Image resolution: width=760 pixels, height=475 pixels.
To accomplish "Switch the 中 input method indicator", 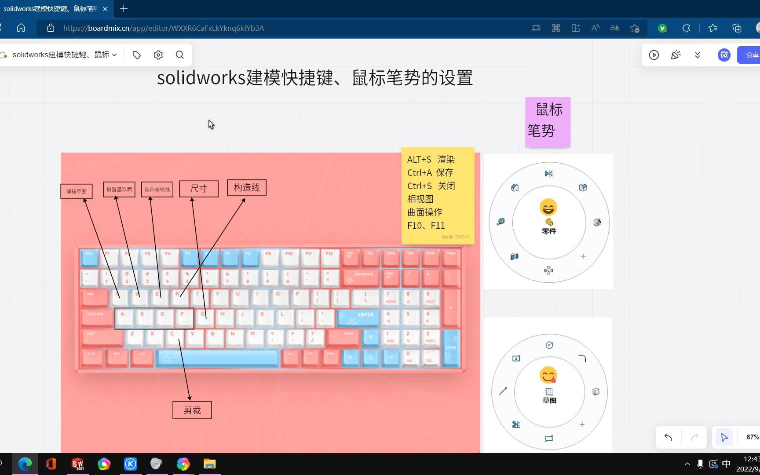I will [x=727, y=464].
